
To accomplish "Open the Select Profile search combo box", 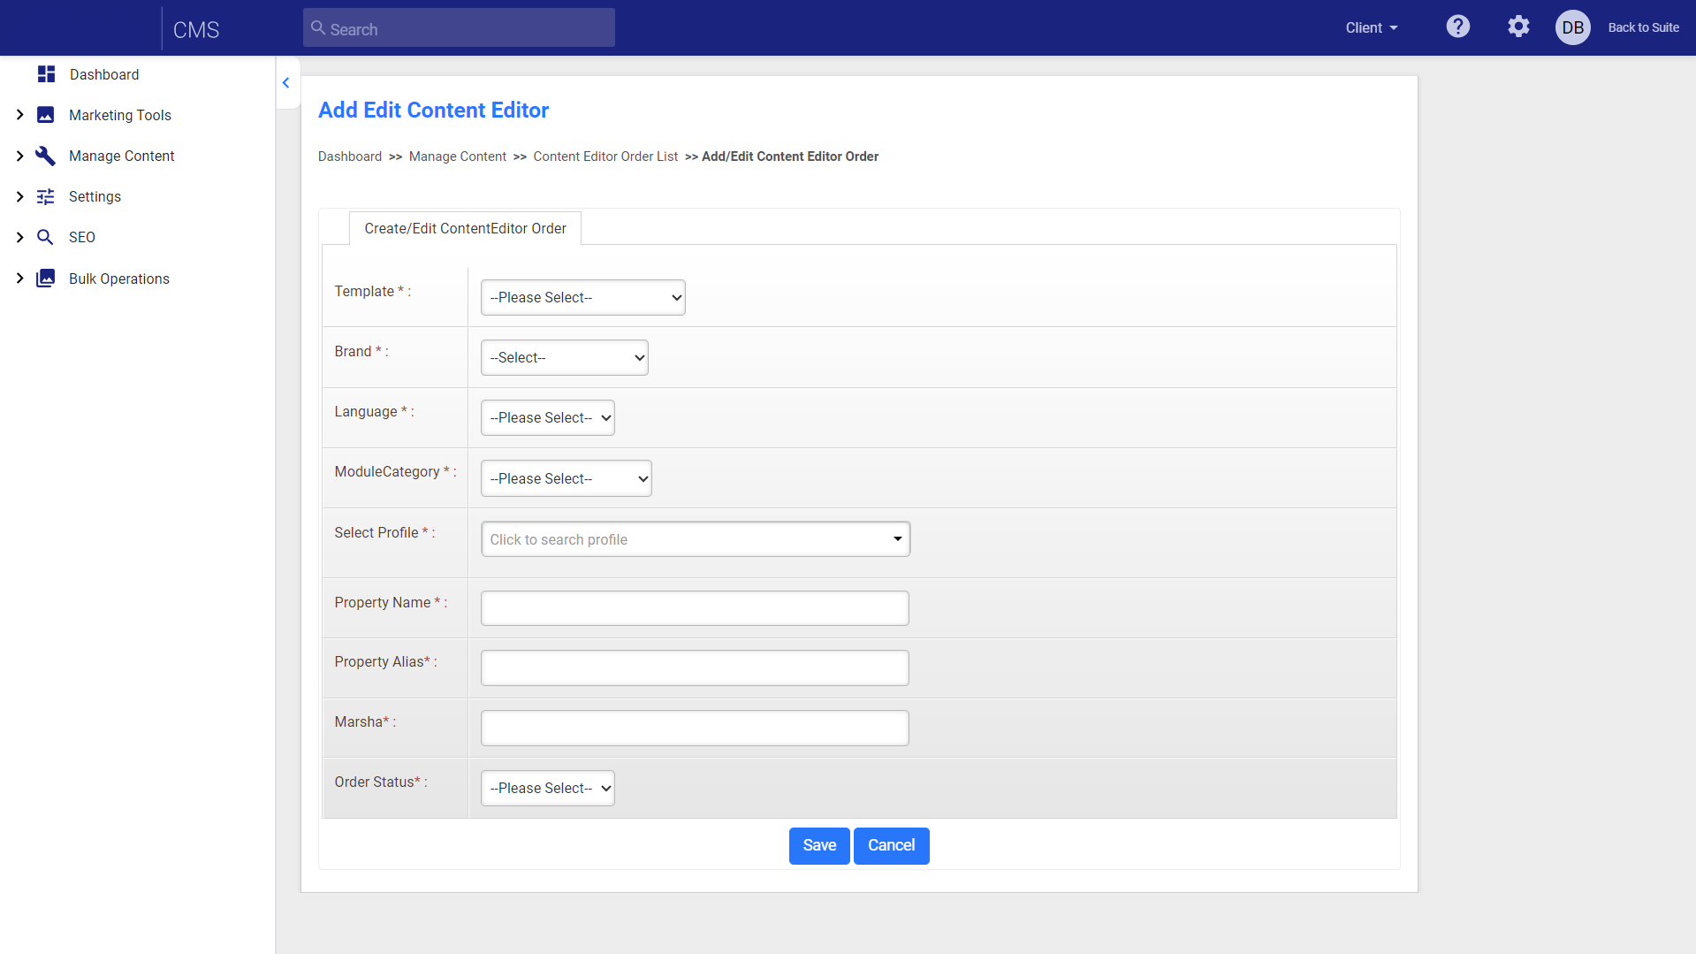I will tap(696, 539).
